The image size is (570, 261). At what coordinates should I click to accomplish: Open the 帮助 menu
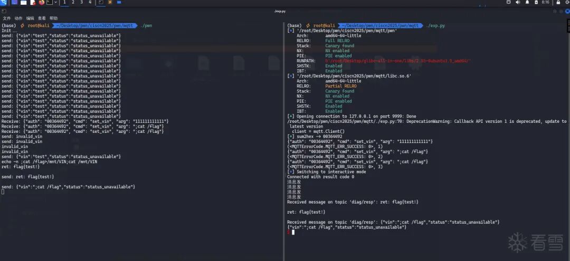tap(53, 18)
